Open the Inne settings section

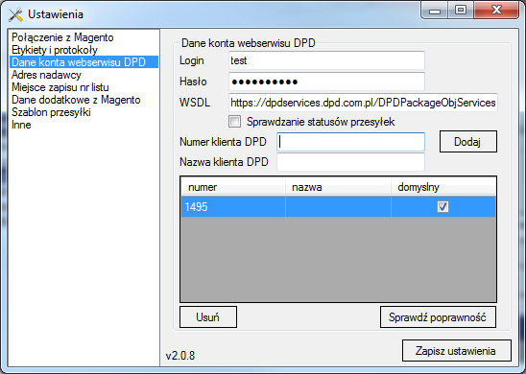point(21,125)
